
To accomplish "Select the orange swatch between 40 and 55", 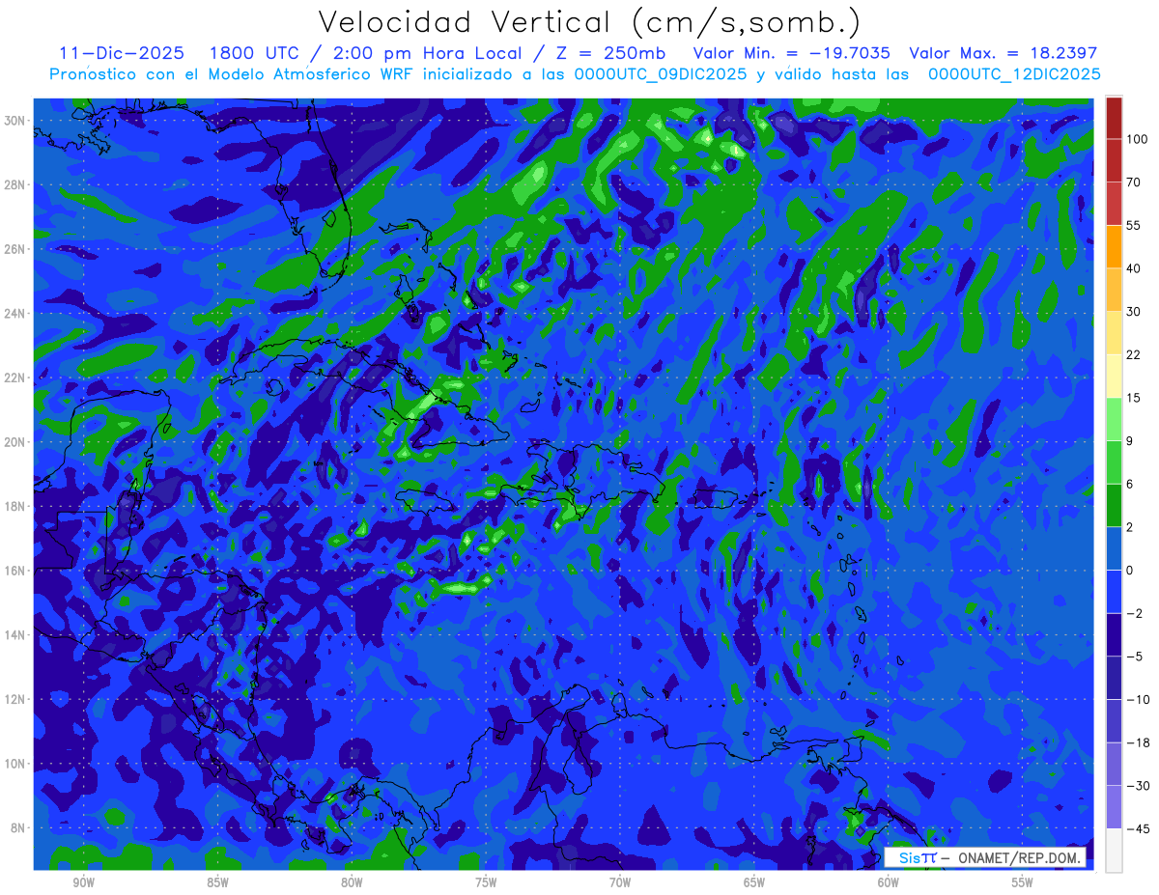I will [1114, 247].
